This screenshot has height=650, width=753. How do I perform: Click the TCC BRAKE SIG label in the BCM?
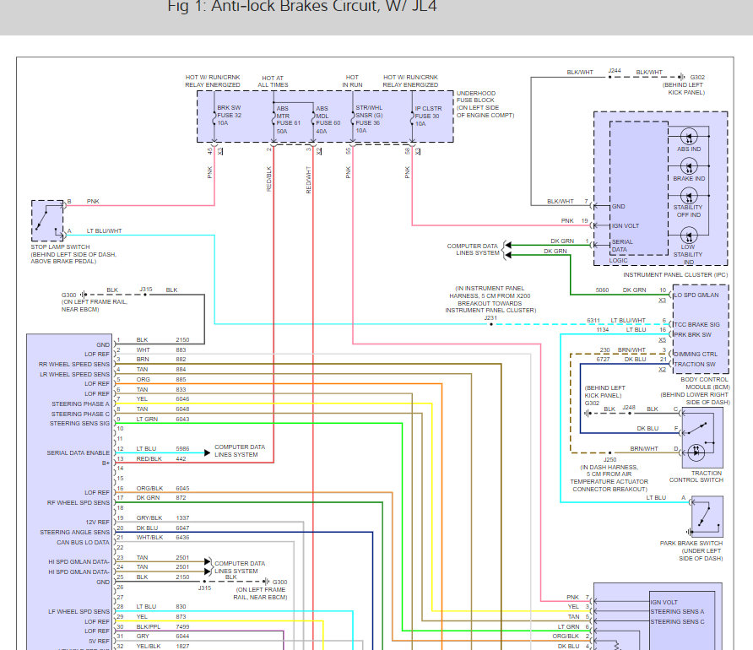point(696,324)
